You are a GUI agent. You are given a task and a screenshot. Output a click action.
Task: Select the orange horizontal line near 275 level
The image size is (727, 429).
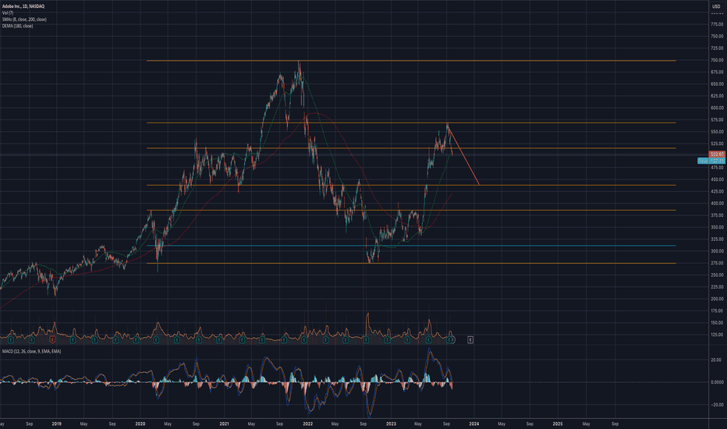[x=411, y=263]
